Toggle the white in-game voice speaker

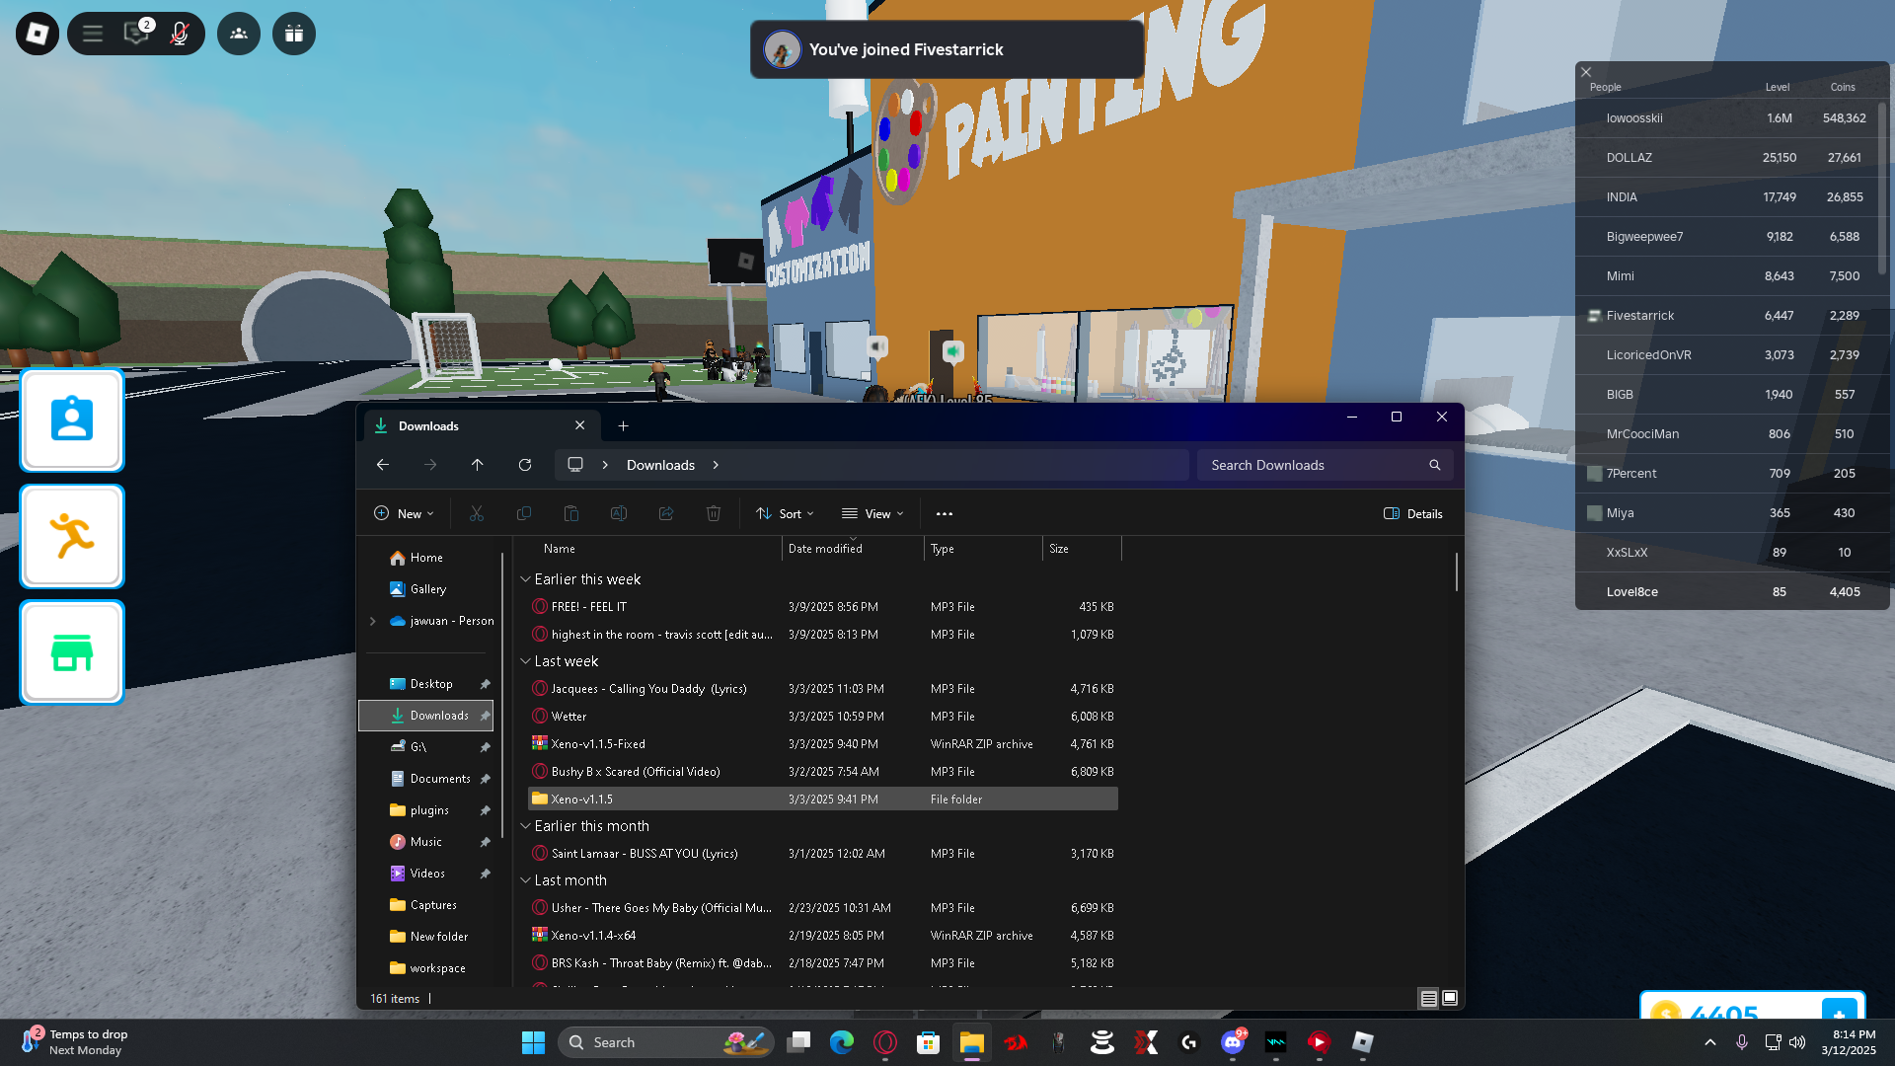877,346
